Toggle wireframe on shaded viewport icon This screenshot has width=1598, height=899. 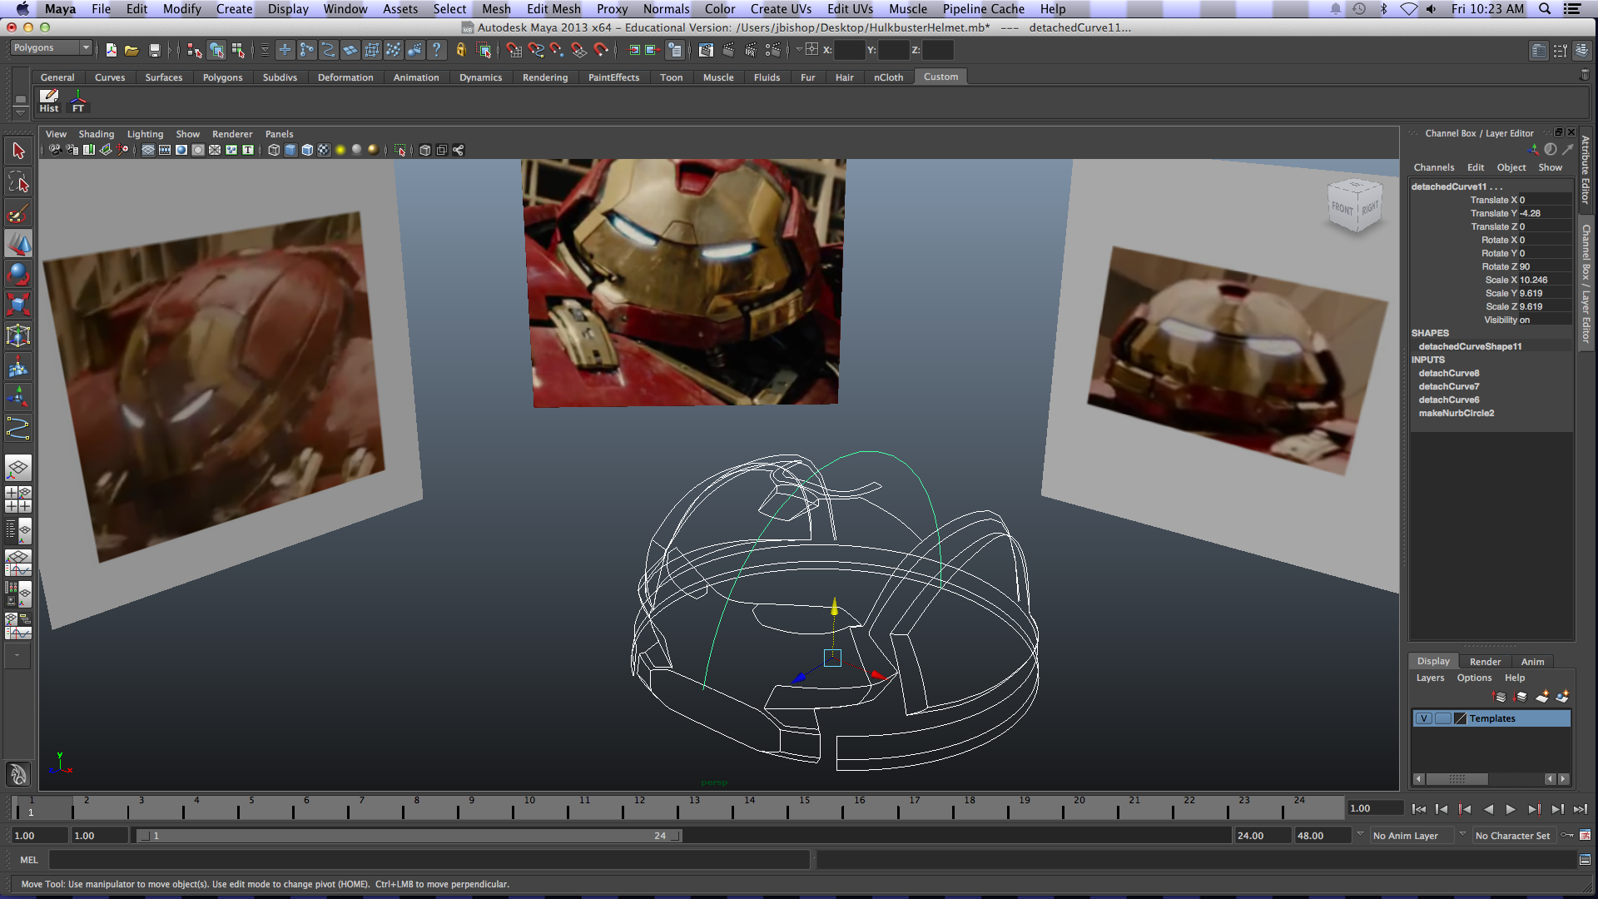(307, 150)
